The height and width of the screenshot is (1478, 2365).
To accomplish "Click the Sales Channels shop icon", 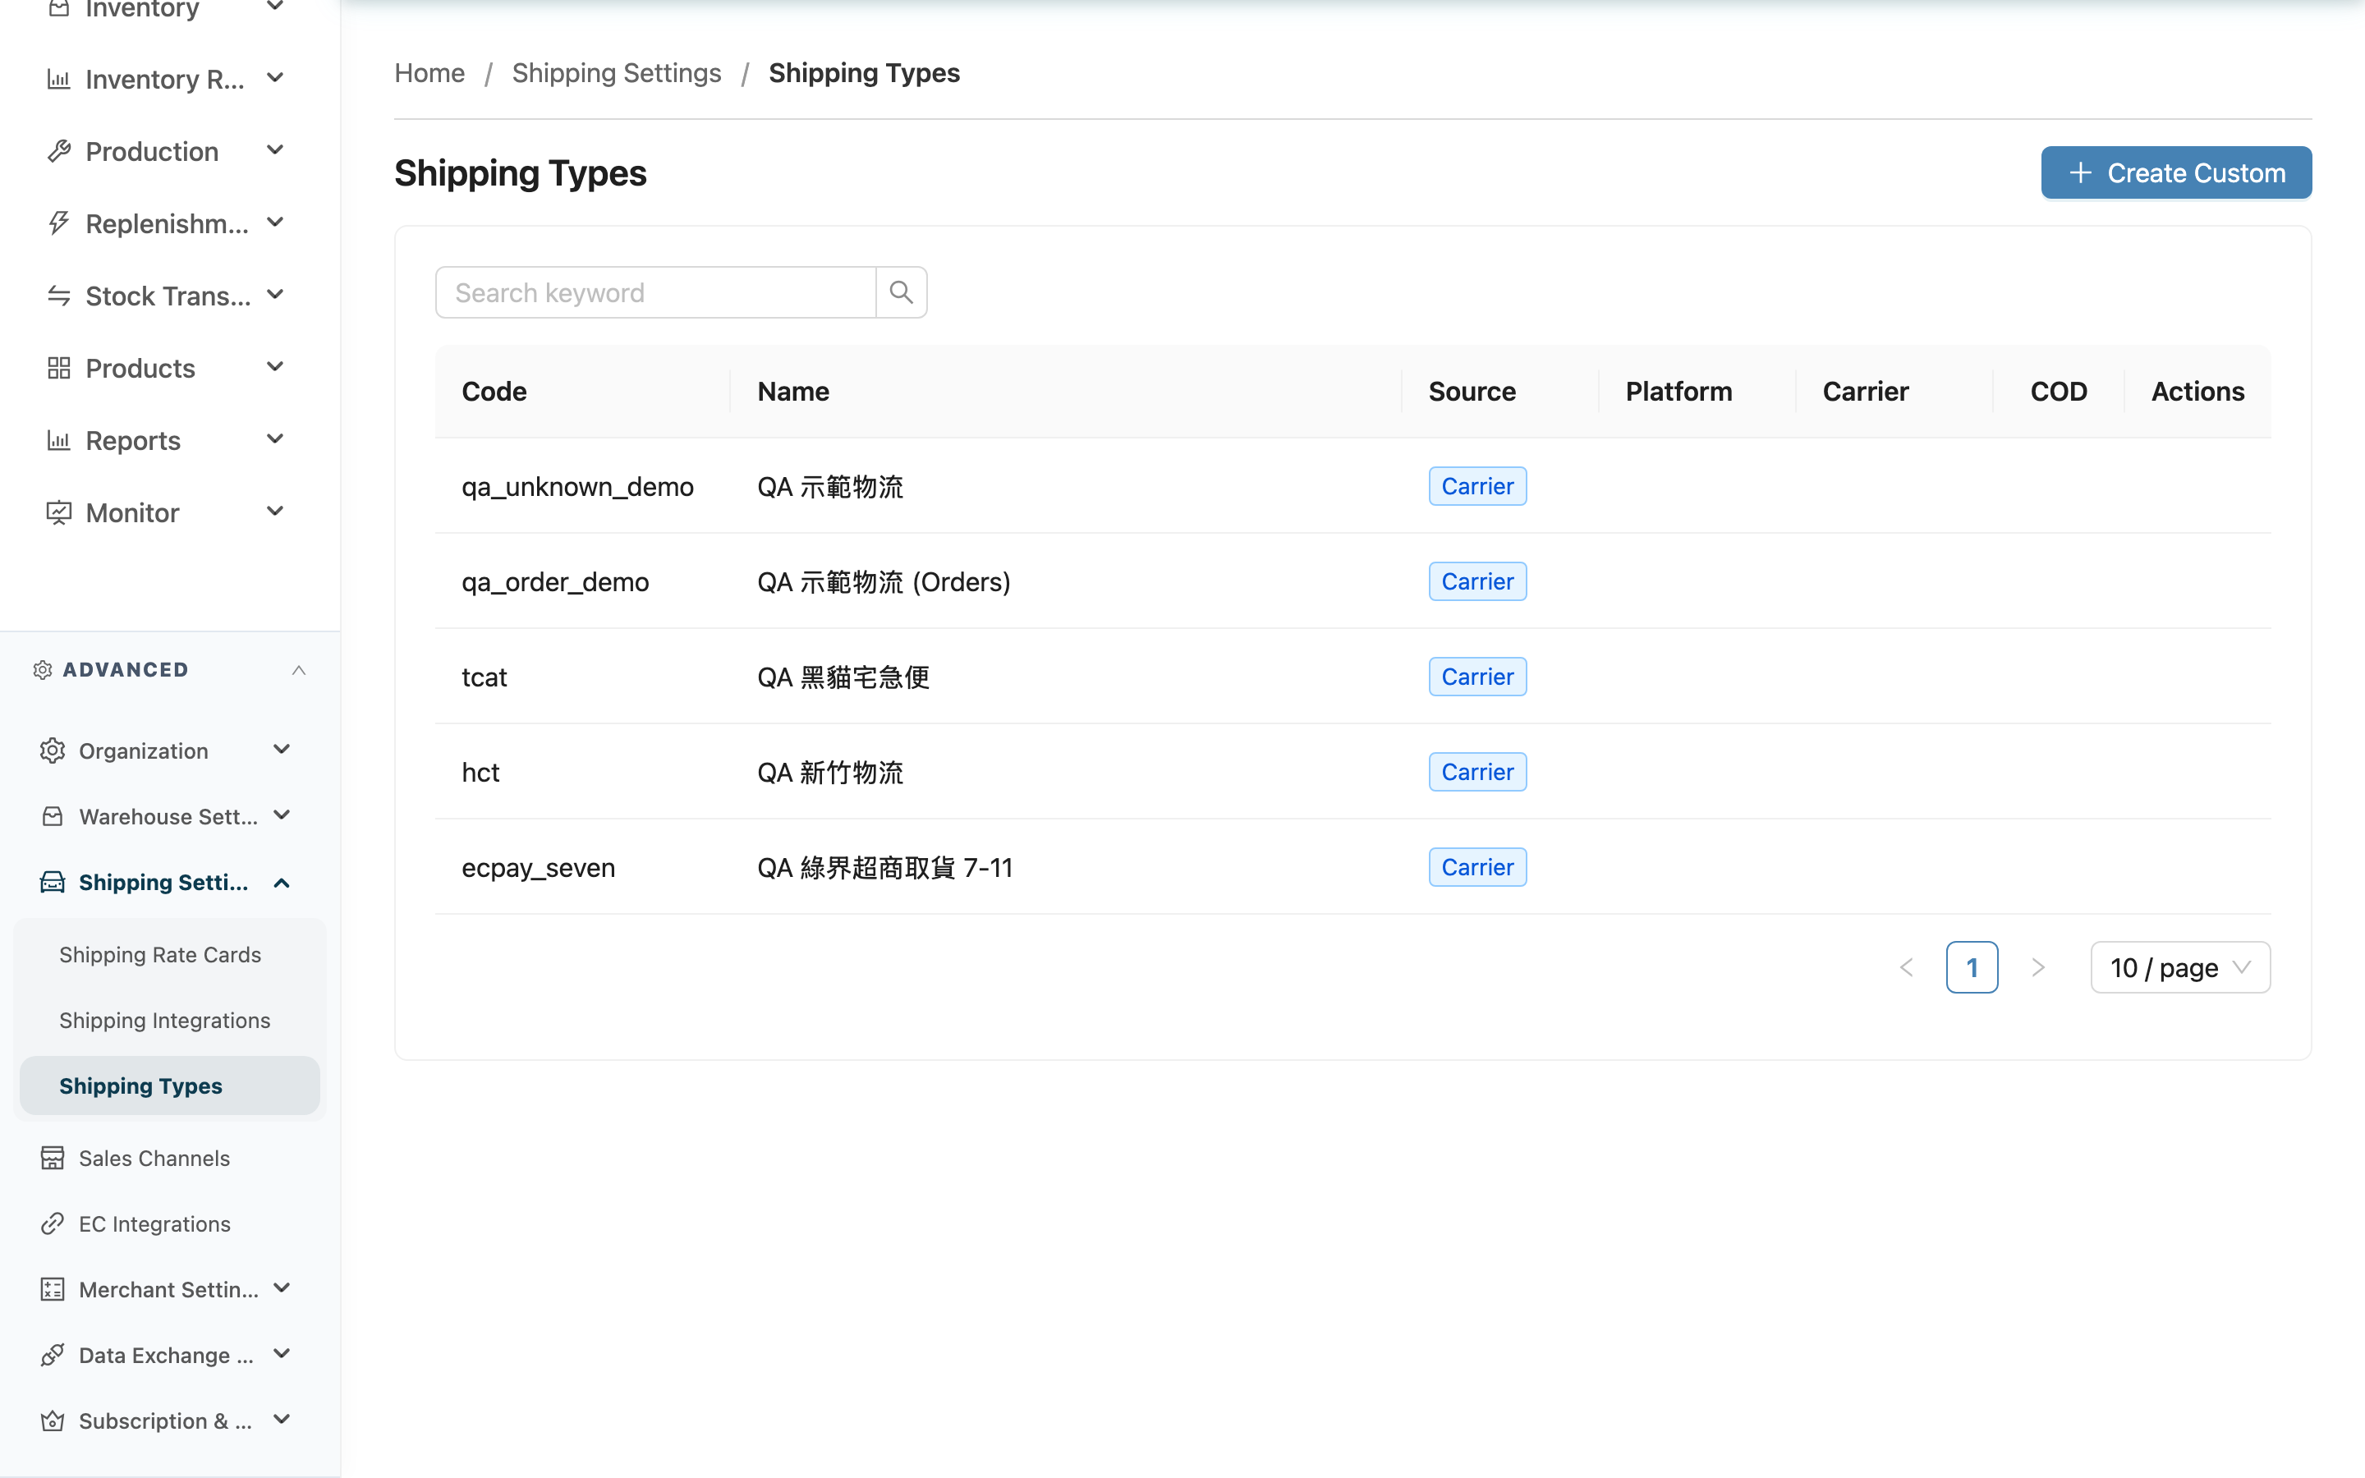I will coord(53,1159).
